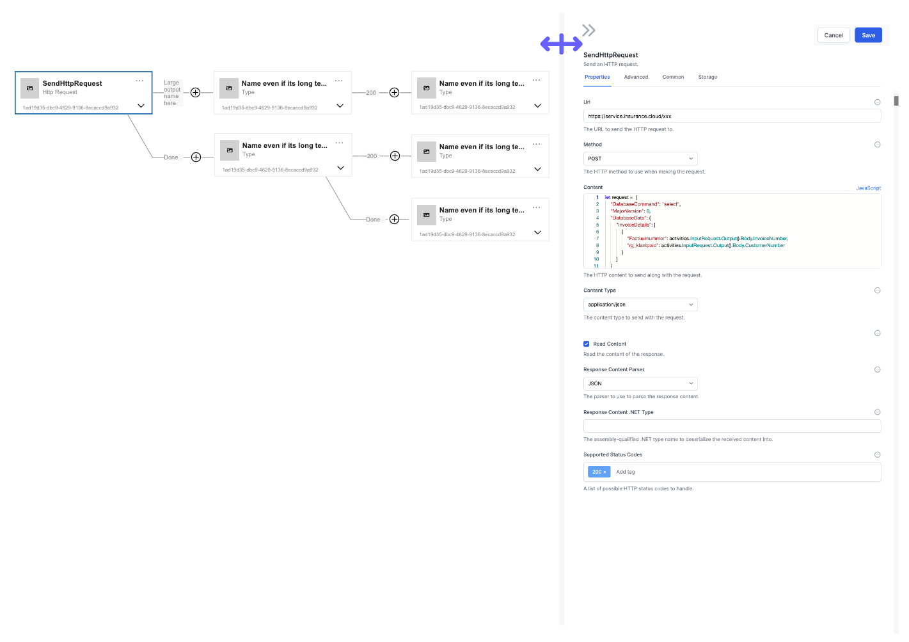The image size is (909, 642).
Task: Click the Response Content .NET Type input
Action: pos(732,426)
